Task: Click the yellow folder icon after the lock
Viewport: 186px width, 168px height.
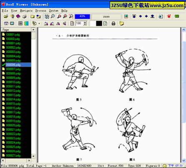Action: (121, 23)
